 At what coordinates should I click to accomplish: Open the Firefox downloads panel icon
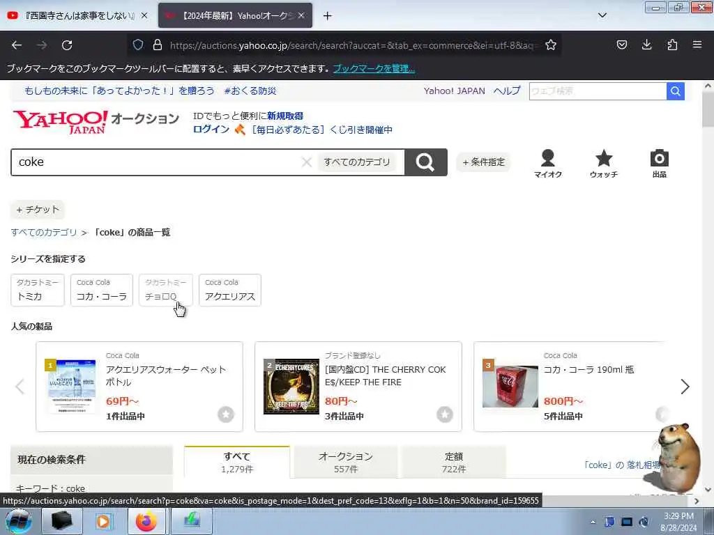[x=646, y=45]
